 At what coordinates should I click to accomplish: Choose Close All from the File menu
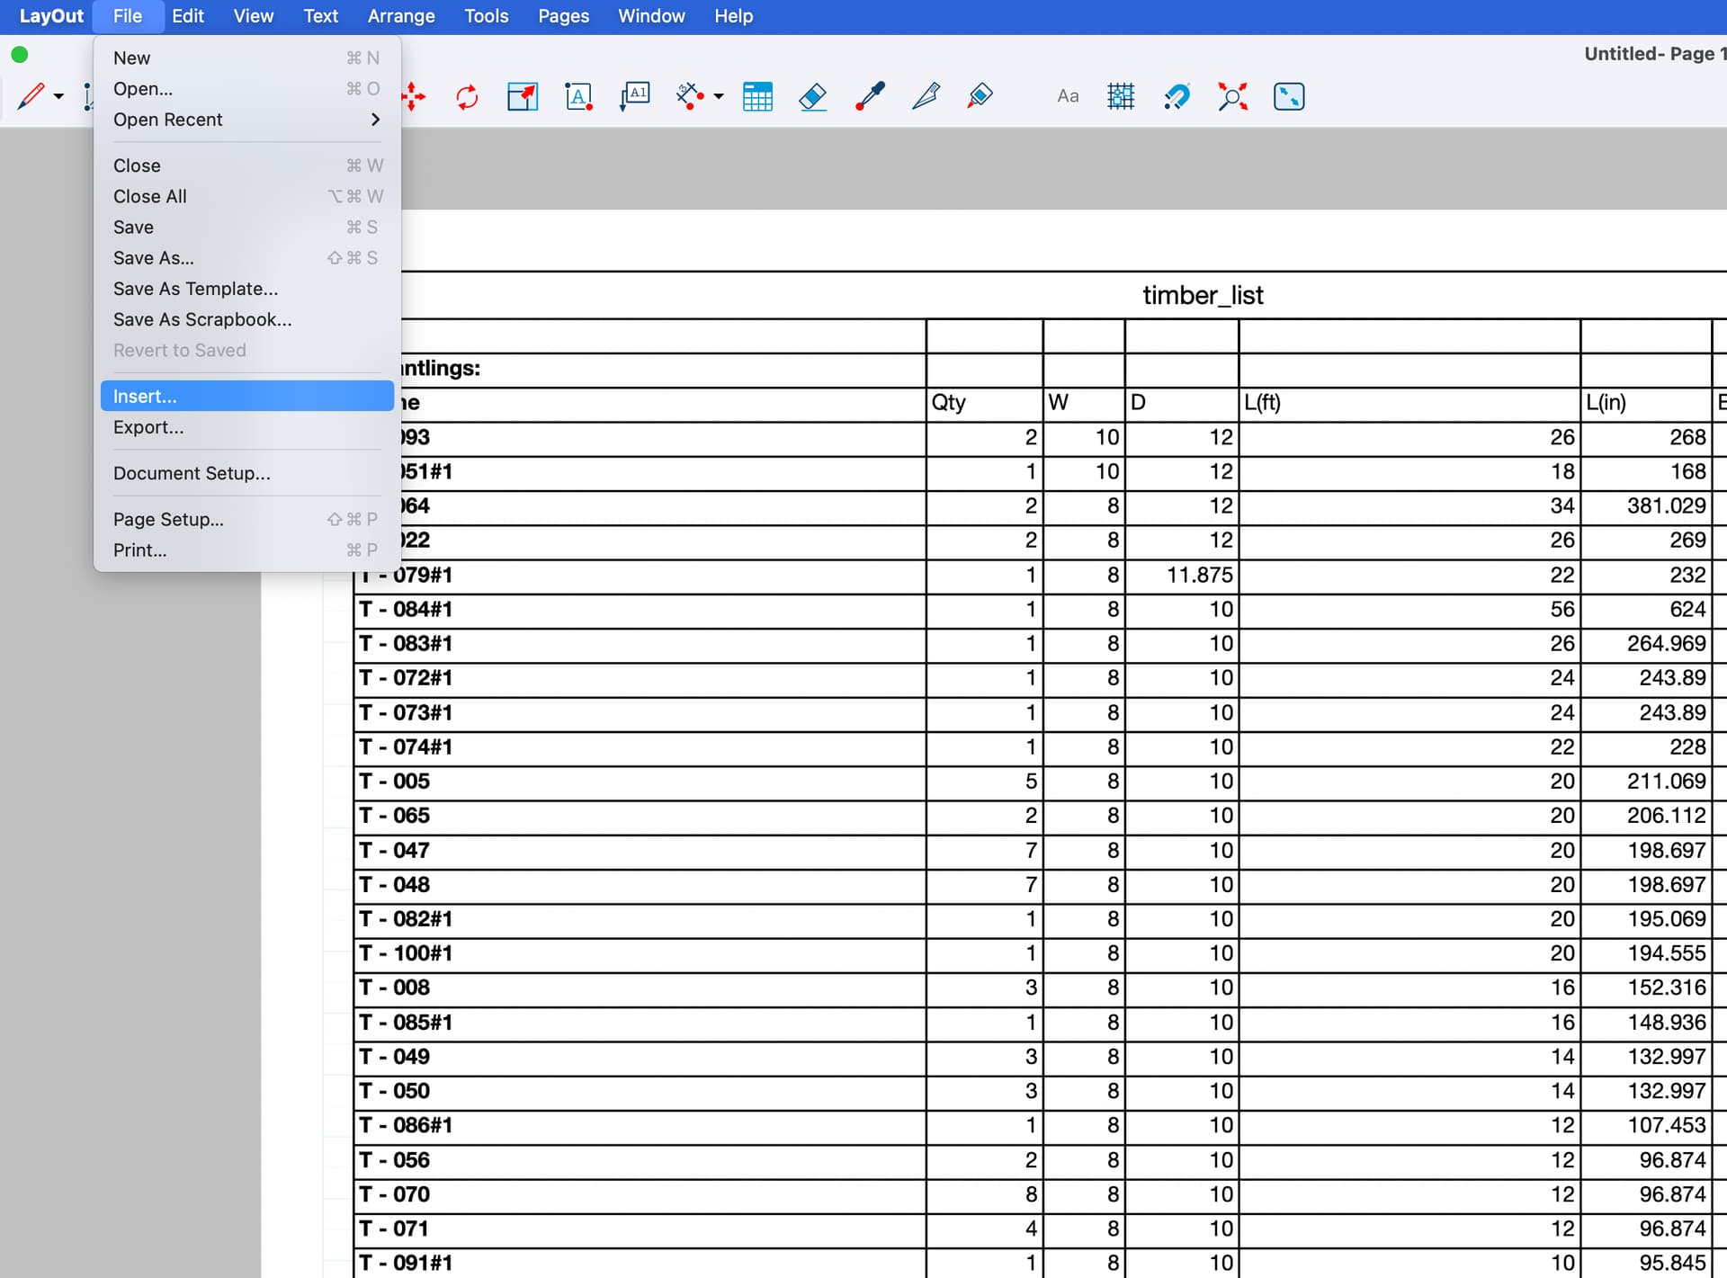tap(246, 196)
